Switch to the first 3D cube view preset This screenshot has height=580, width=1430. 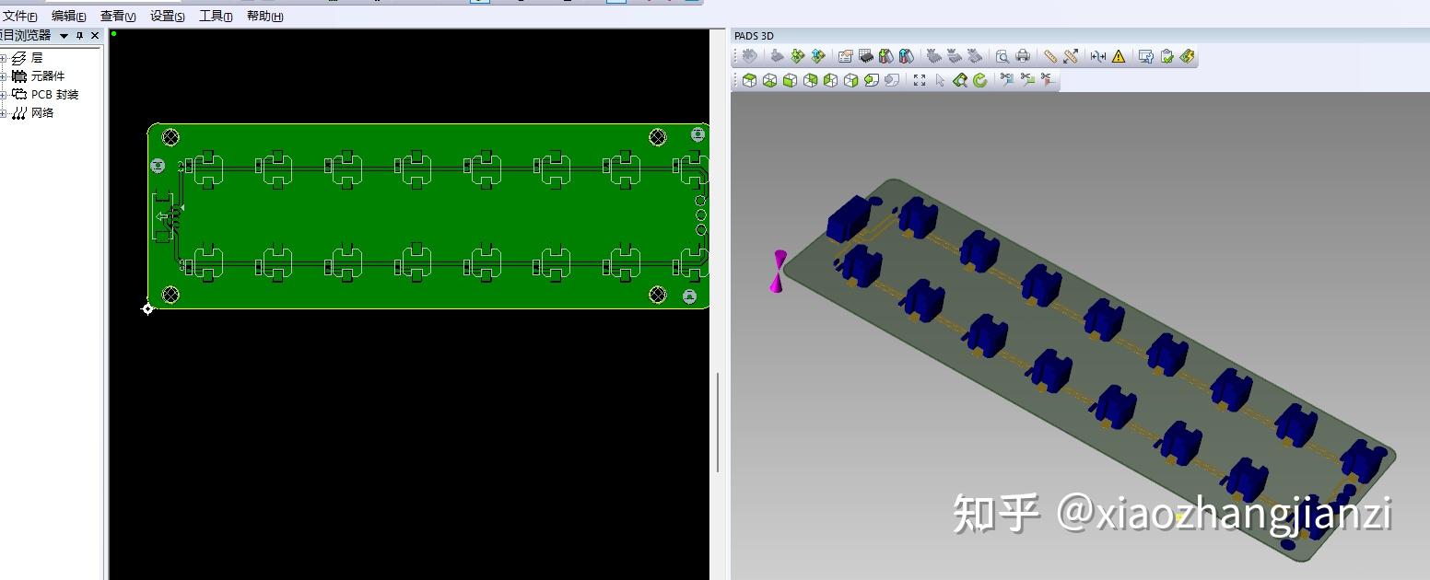pos(749,80)
